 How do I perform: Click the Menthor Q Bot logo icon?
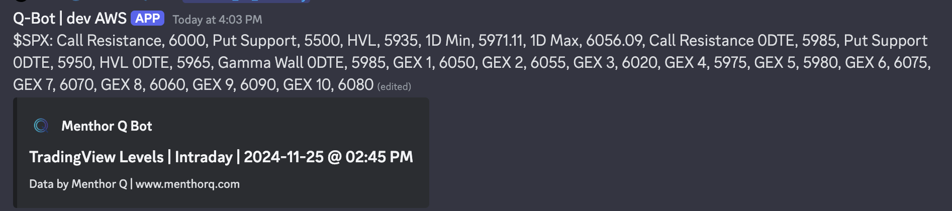click(41, 126)
